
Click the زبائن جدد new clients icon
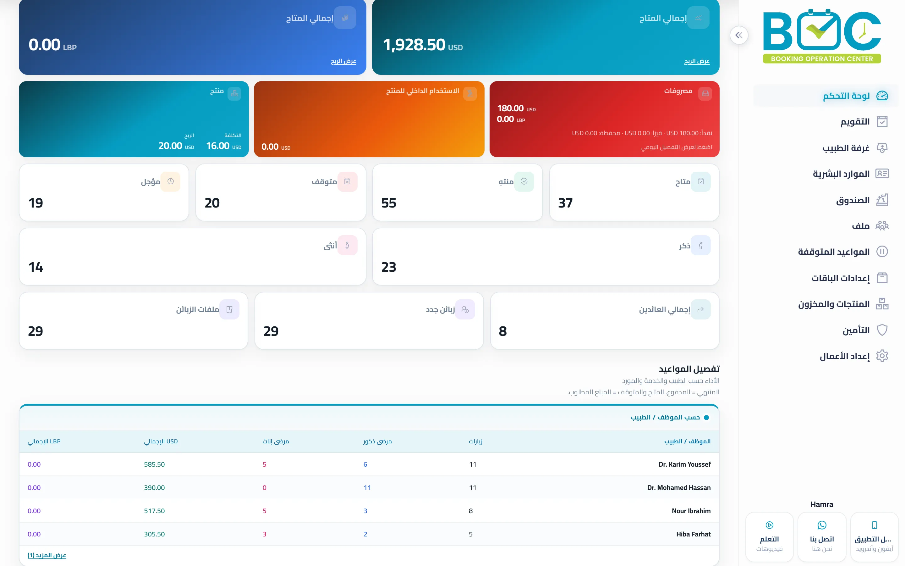(x=465, y=310)
